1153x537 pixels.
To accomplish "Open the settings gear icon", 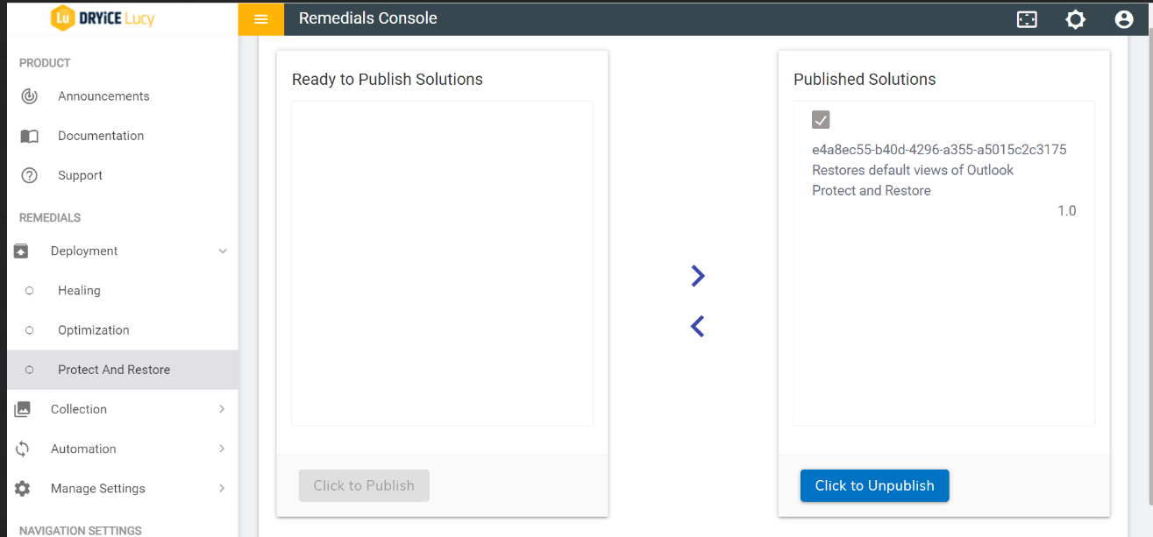I will tap(1075, 18).
